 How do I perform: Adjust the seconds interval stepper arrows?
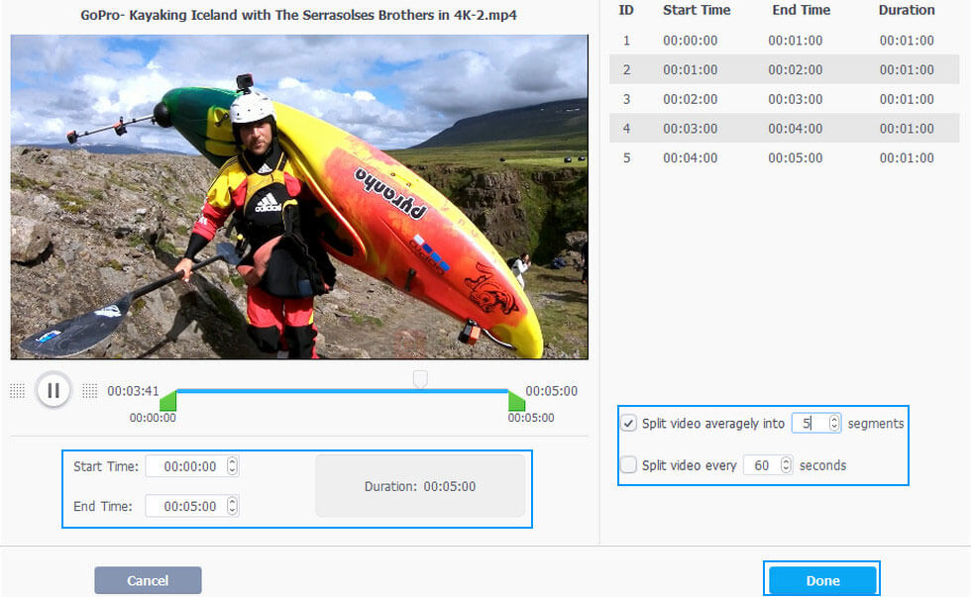[786, 464]
